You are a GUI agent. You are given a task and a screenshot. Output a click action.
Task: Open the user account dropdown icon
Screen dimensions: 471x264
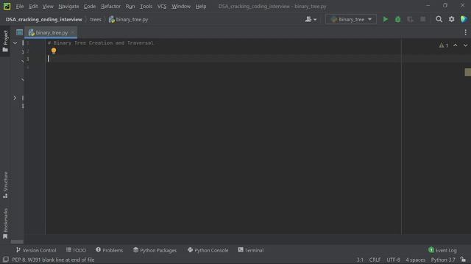coord(311,20)
